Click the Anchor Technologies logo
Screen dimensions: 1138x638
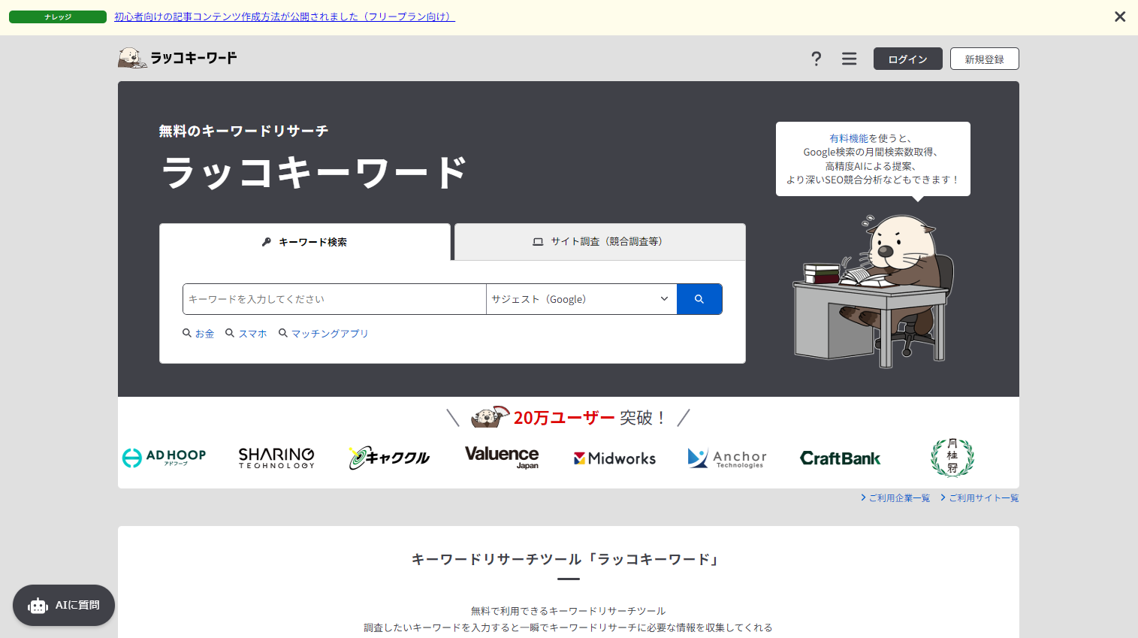point(727,458)
